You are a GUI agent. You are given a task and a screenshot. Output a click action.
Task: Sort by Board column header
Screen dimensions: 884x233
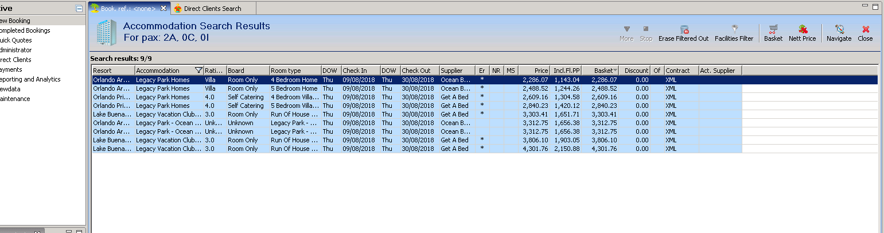tap(248, 71)
